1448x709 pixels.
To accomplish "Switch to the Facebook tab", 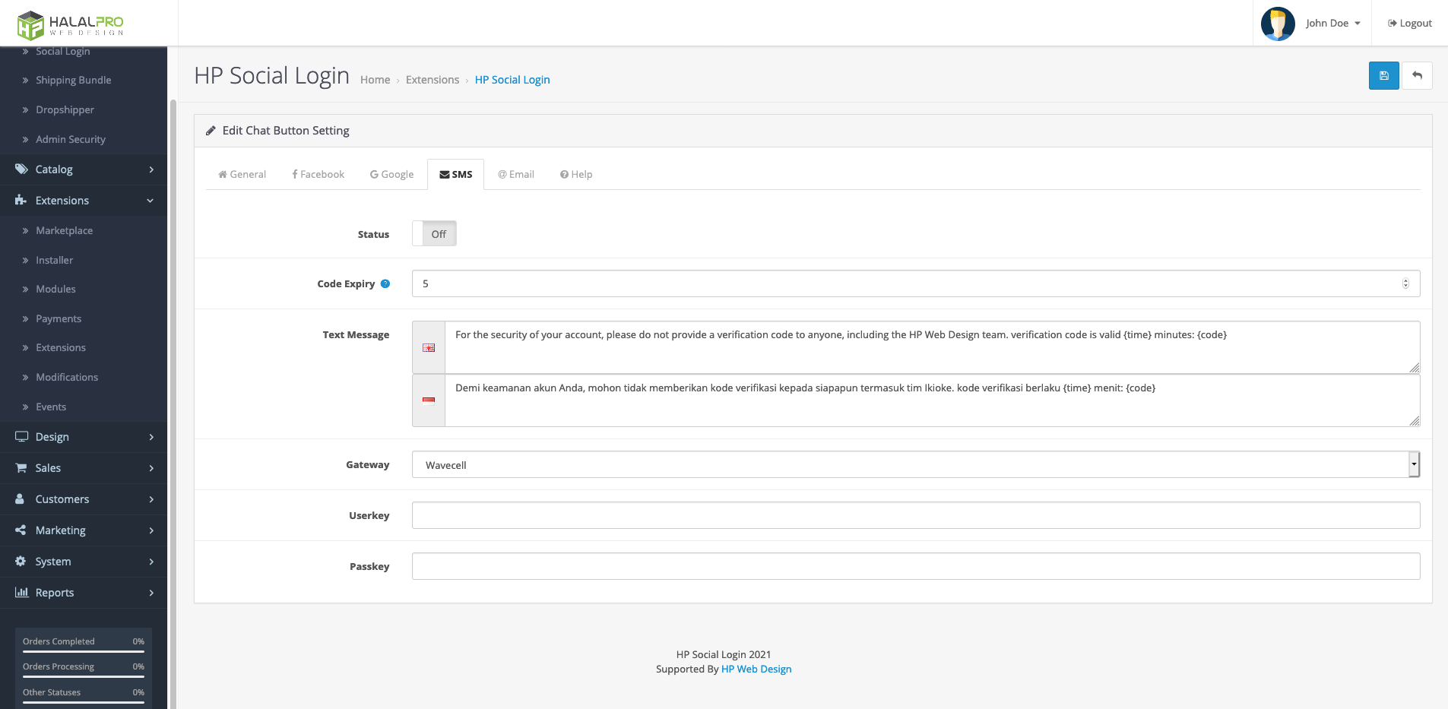I will tap(318, 175).
